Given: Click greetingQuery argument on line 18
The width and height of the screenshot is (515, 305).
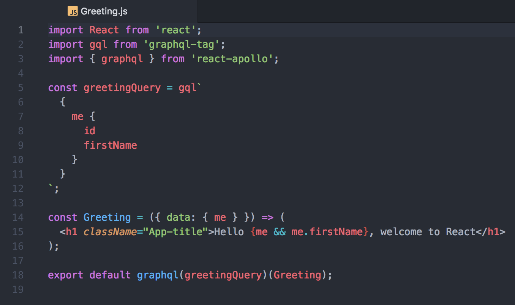Looking at the screenshot, I should 223,275.
